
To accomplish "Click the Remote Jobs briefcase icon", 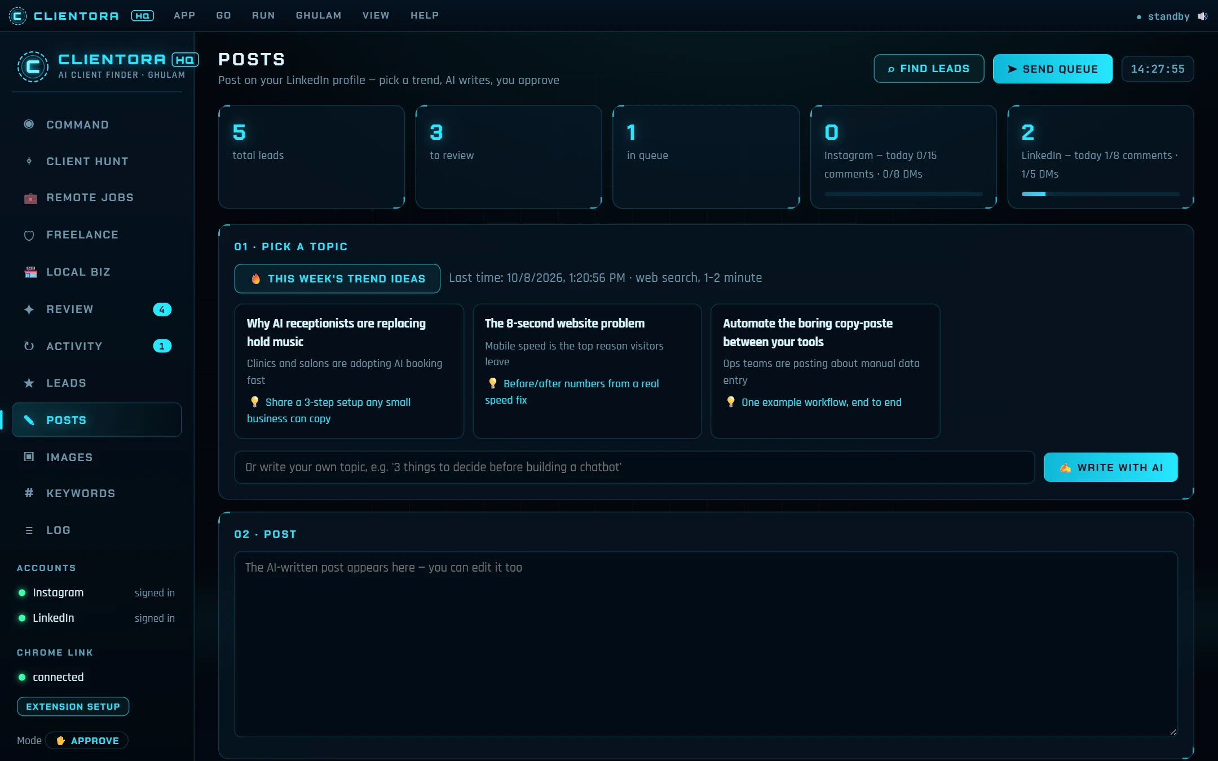I will [x=30, y=198].
